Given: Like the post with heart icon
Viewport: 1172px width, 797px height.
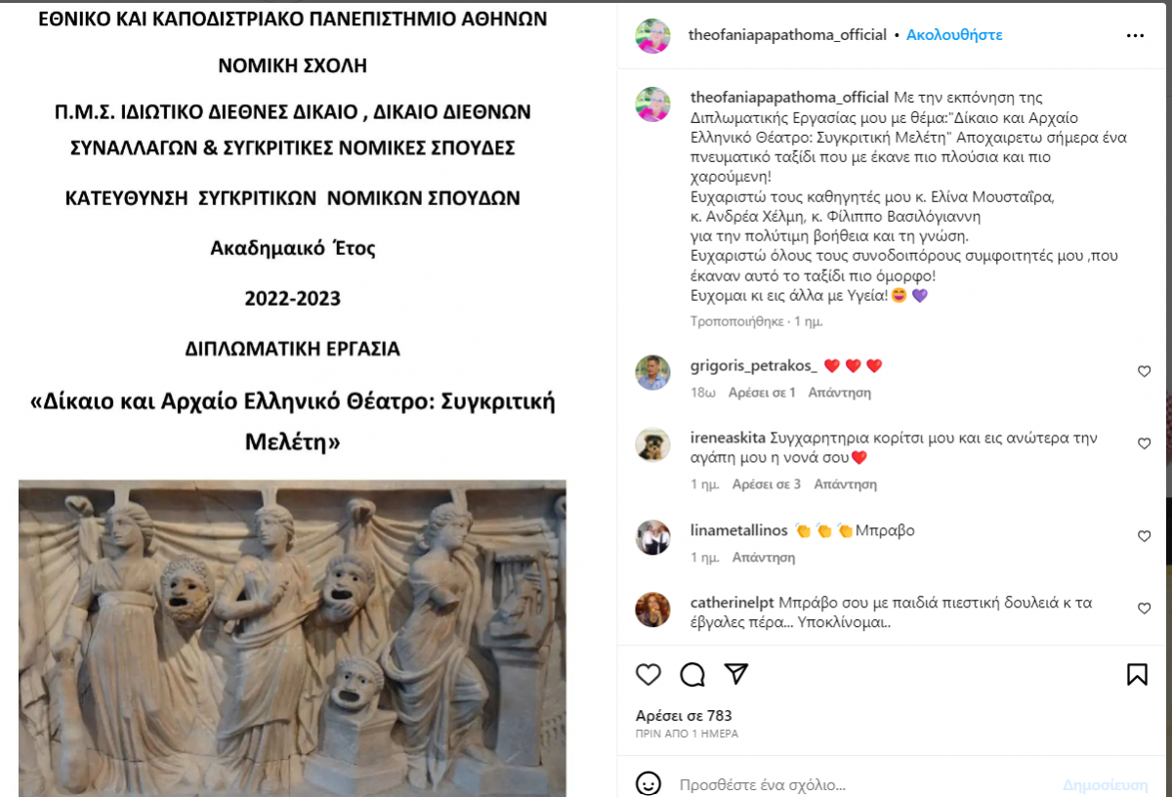Looking at the screenshot, I should pos(649,674).
